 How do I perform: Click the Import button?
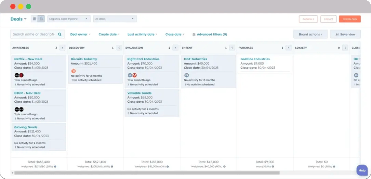[328, 19]
